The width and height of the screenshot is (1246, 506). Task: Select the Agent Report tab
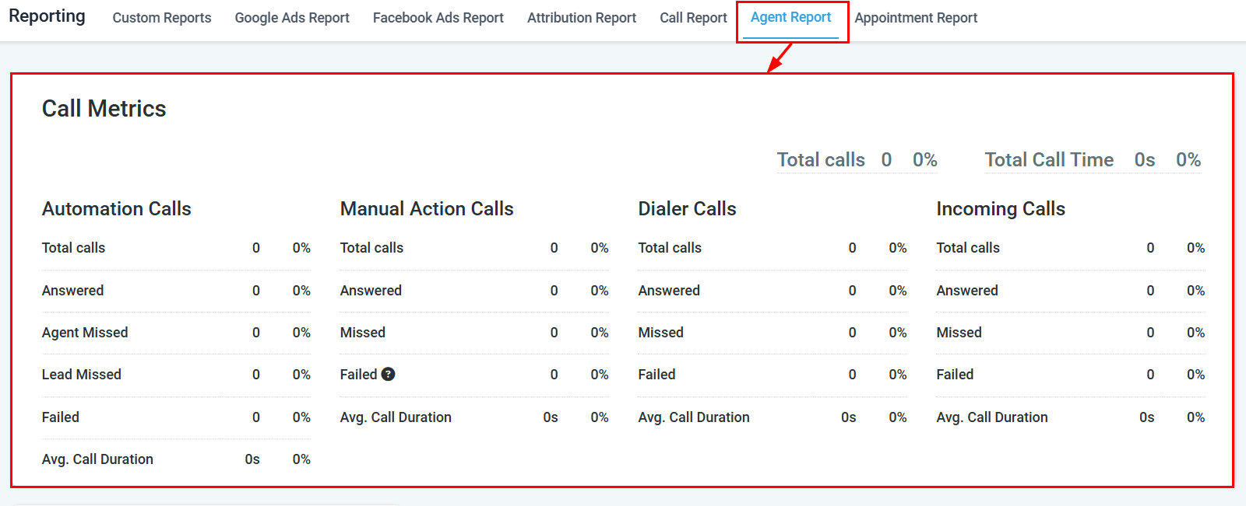click(x=791, y=17)
